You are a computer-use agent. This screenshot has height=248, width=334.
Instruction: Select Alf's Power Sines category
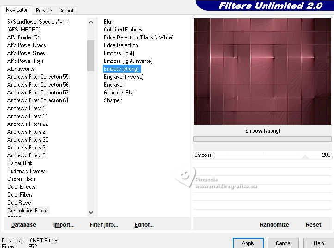pyautogui.click(x=26, y=53)
